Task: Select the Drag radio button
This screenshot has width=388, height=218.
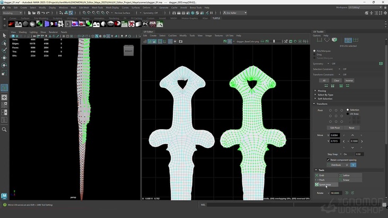Action: [314, 54]
